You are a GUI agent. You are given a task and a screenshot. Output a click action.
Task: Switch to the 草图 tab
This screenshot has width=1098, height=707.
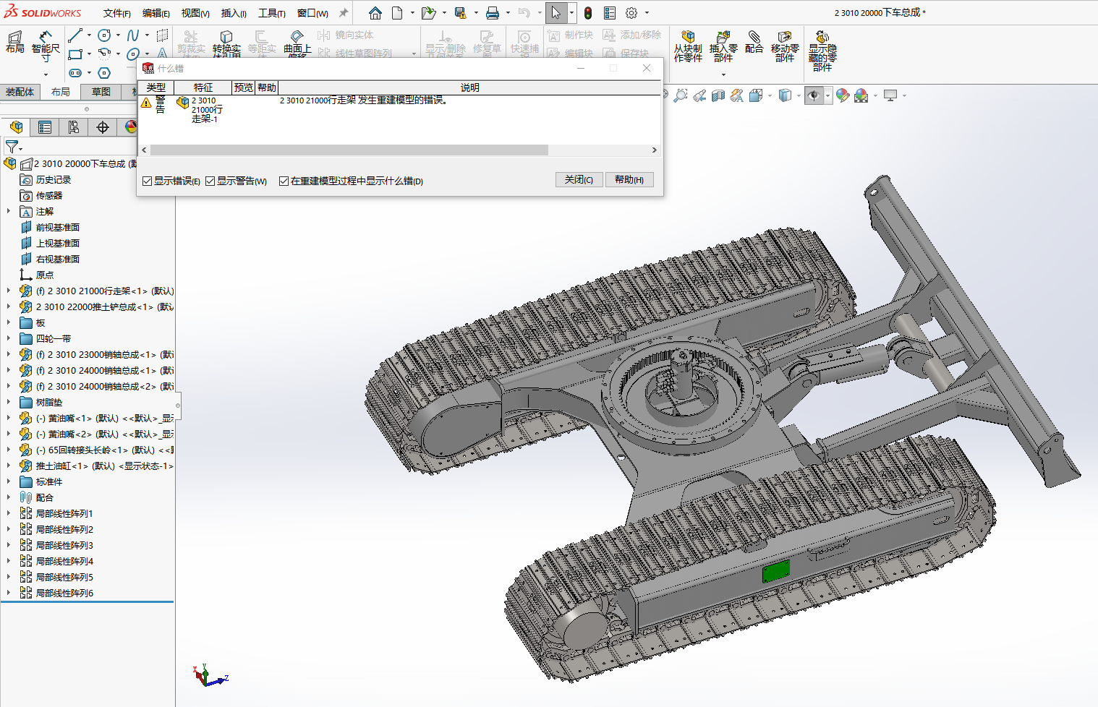(x=100, y=92)
